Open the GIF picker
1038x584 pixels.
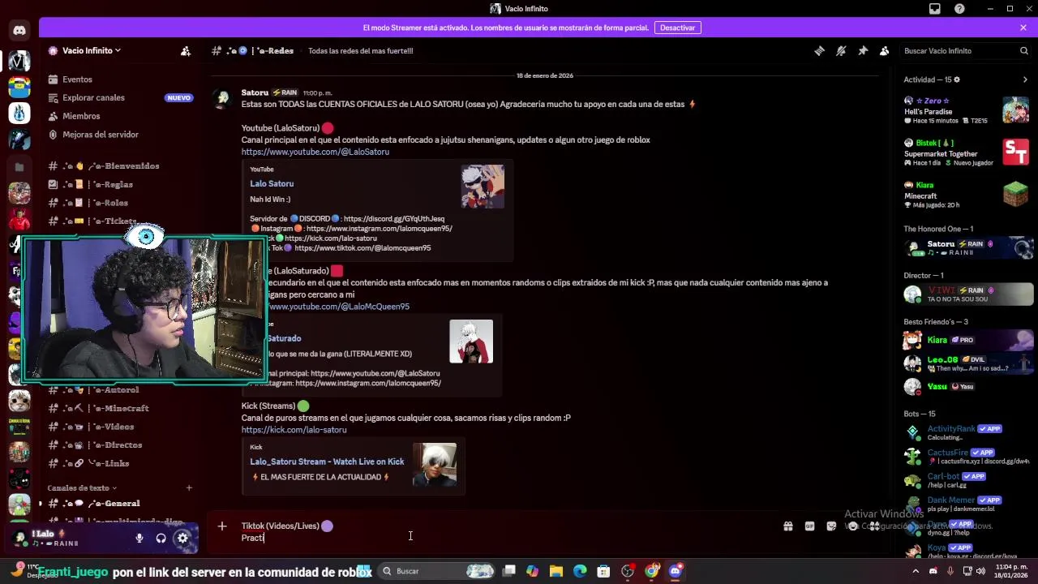click(x=809, y=526)
